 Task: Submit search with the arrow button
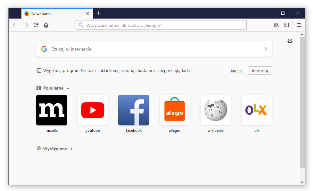[264, 49]
